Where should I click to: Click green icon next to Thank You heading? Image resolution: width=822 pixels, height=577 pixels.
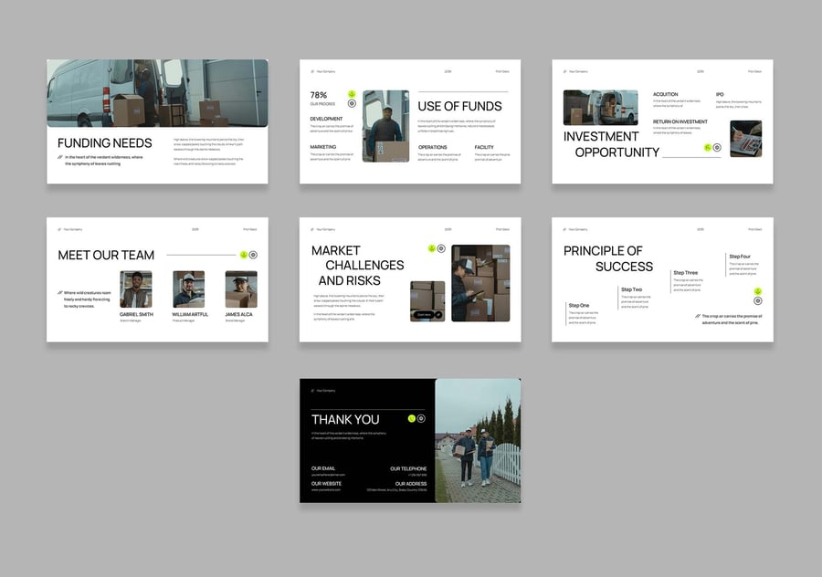(412, 418)
